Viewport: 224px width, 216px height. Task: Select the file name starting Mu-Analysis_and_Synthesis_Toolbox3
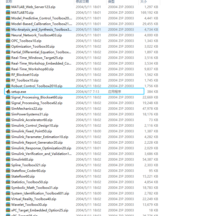[x=41, y=30]
